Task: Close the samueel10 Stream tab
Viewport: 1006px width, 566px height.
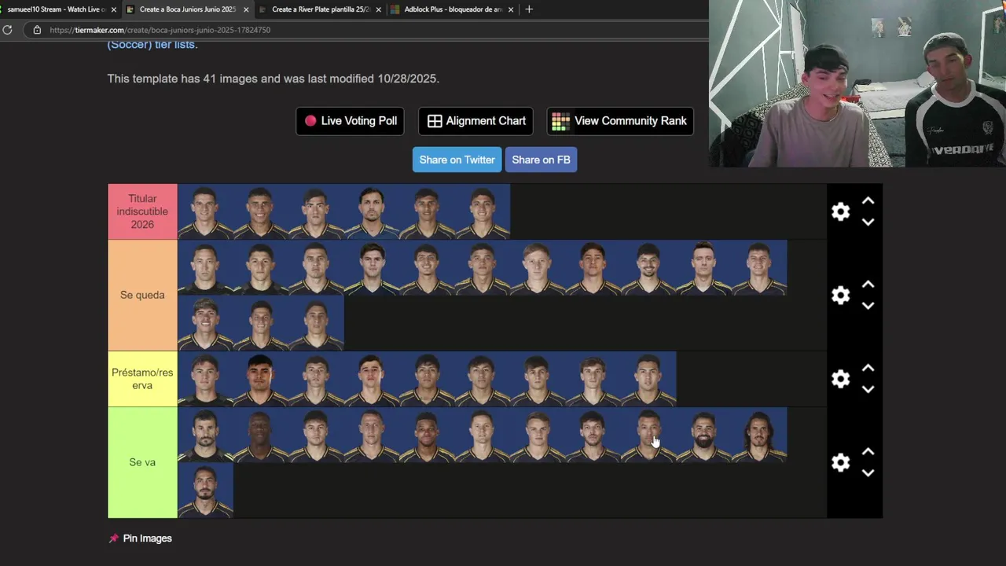Action: pyautogui.click(x=113, y=9)
